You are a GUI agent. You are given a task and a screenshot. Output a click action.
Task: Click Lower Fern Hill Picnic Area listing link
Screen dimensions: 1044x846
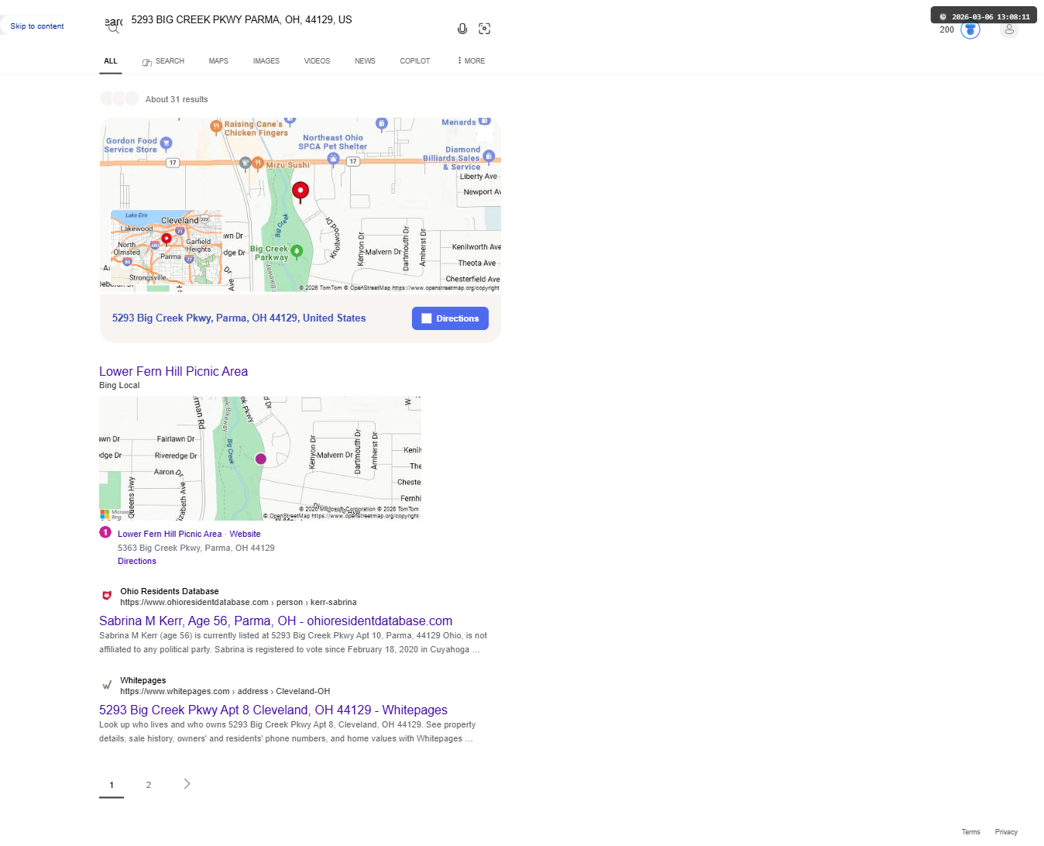(x=170, y=534)
